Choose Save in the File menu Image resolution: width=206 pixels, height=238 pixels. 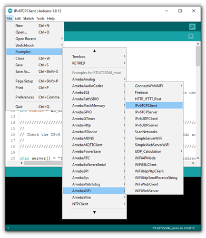click(34, 65)
